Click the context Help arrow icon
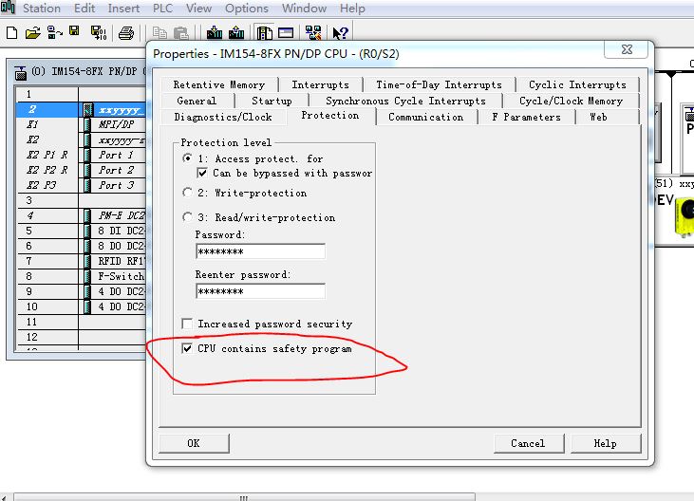 341,33
